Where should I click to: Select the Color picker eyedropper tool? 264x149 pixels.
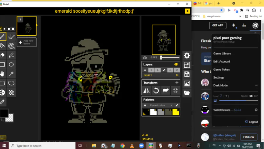click(x=3, y=102)
